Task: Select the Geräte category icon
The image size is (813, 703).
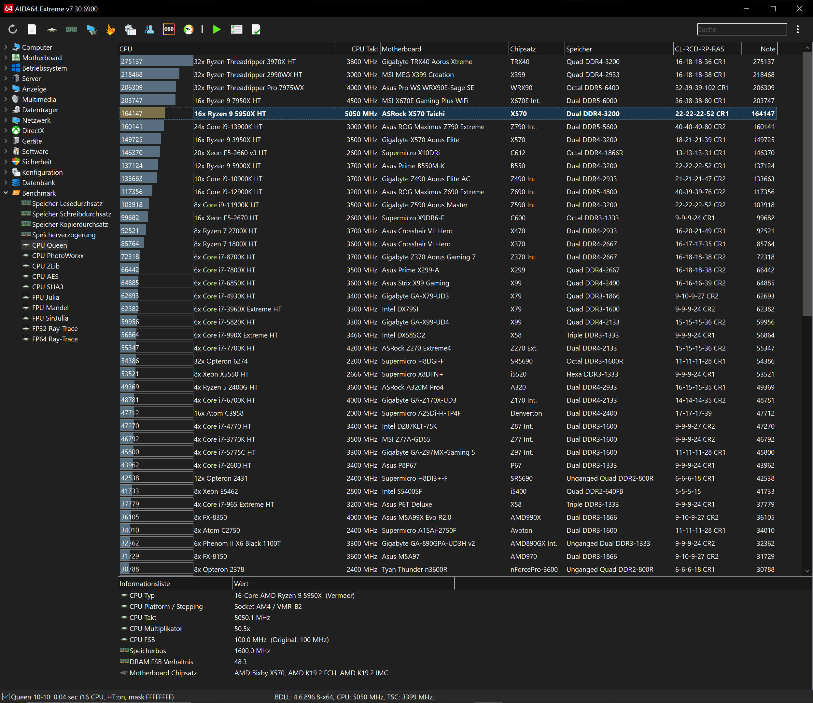Action: tap(16, 141)
